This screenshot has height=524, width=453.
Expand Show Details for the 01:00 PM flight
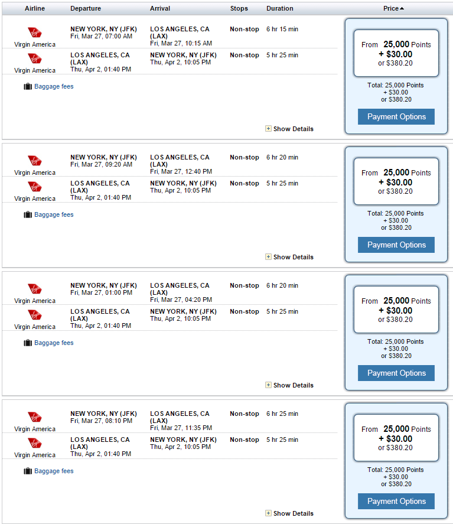(x=289, y=385)
